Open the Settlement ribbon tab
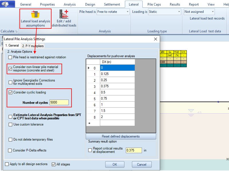This screenshot has width=229, height=171. pyautogui.click(x=112, y=4)
